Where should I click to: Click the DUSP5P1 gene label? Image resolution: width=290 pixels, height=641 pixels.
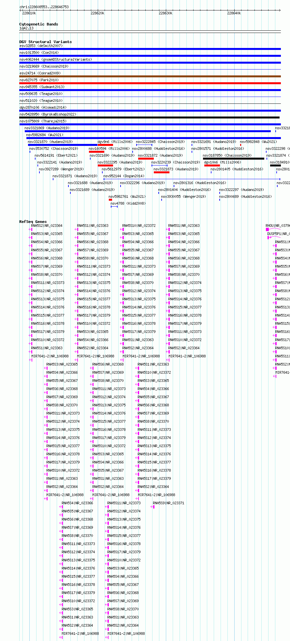click(278, 234)
